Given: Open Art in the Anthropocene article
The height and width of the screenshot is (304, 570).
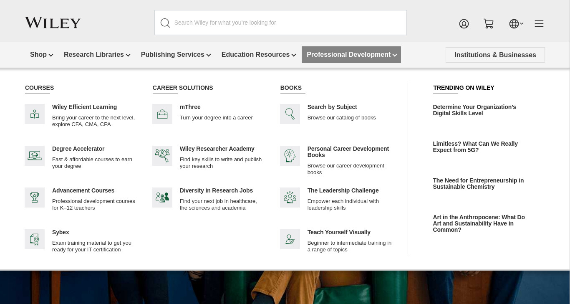Looking at the screenshot, I should (x=479, y=223).
